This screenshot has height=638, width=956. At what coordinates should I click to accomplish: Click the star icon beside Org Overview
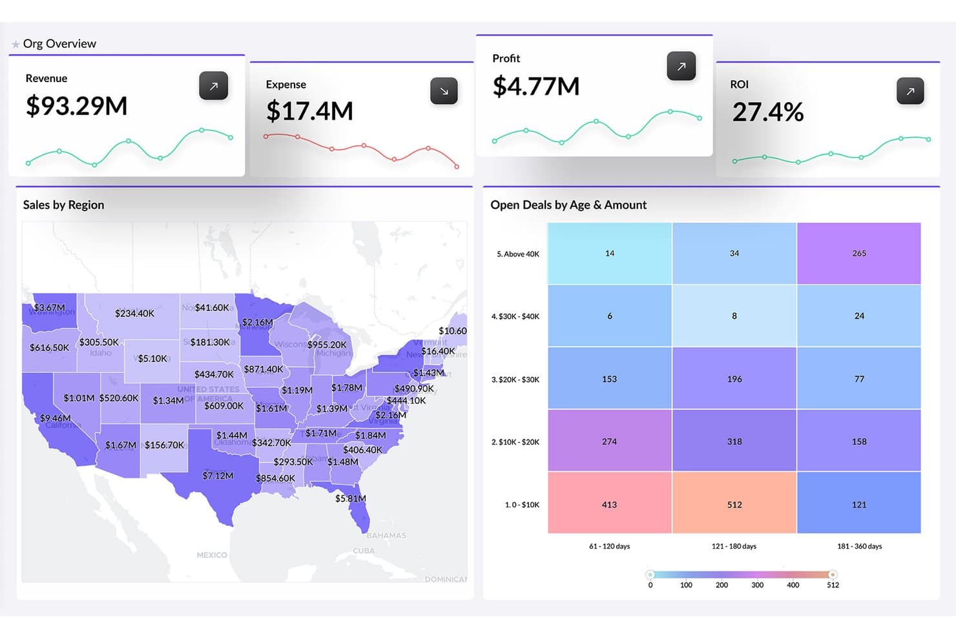tap(16, 45)
